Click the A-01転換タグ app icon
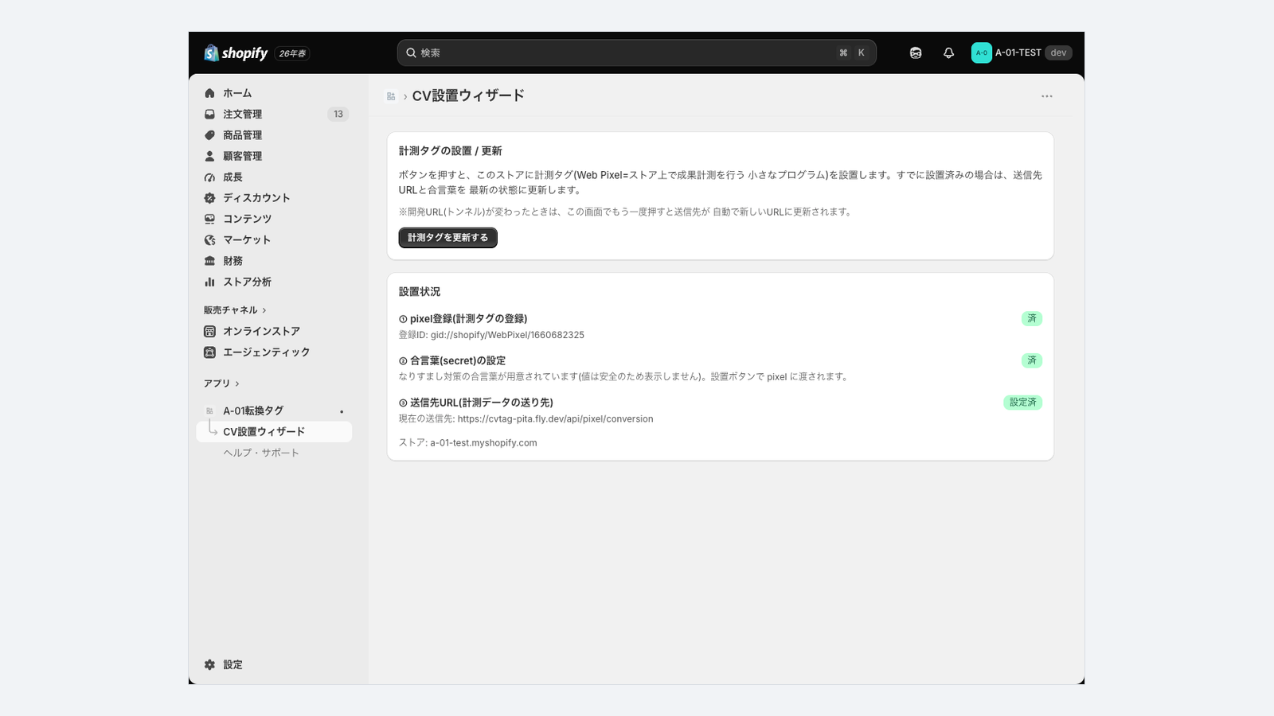 point(209,411)
